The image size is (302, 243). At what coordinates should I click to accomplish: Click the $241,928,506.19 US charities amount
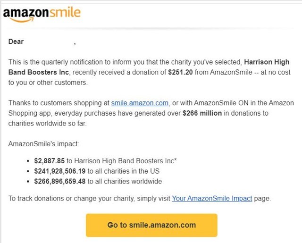[60, 171]
